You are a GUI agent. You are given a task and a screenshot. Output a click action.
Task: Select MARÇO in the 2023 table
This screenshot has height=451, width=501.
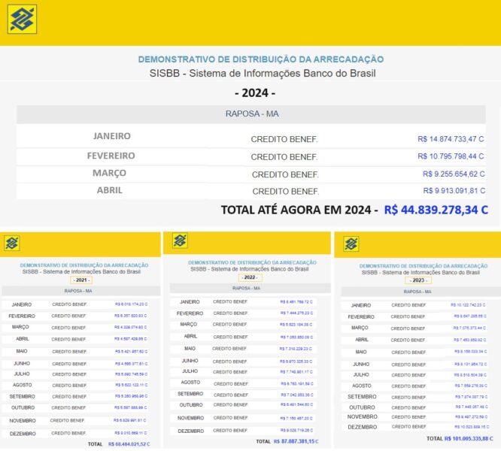pyautogui.click(x=360, y=328)
